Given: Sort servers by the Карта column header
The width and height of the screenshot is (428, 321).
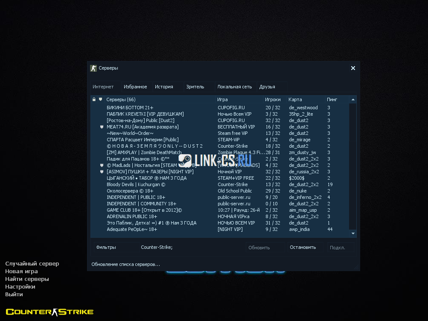Looking at the screenshot, I should pos(295,99).
